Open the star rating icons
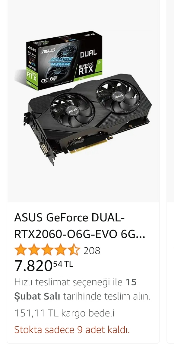Image resolution: width=174 pixels, height=346 pixels. [x=47, y=250]
